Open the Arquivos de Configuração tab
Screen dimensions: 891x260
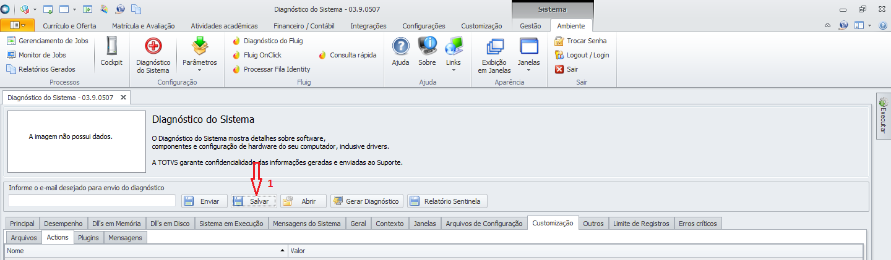[x=484, y=224]
